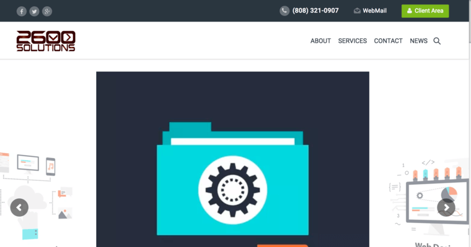Open the NEWS menu item
Image resolution: width=471 pixels, height=247 pixels.
click(418, 41)
